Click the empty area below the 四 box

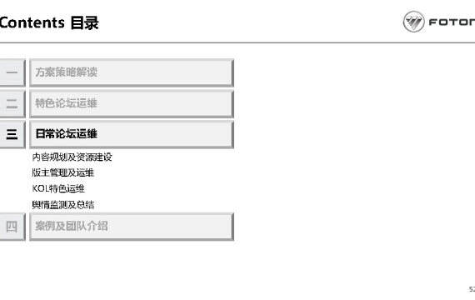tap(12, 267)
